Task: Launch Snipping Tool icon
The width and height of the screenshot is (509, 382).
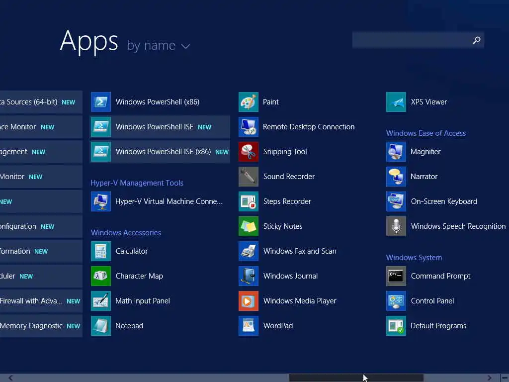Action: pyautogui.click(x=249, y=152)
